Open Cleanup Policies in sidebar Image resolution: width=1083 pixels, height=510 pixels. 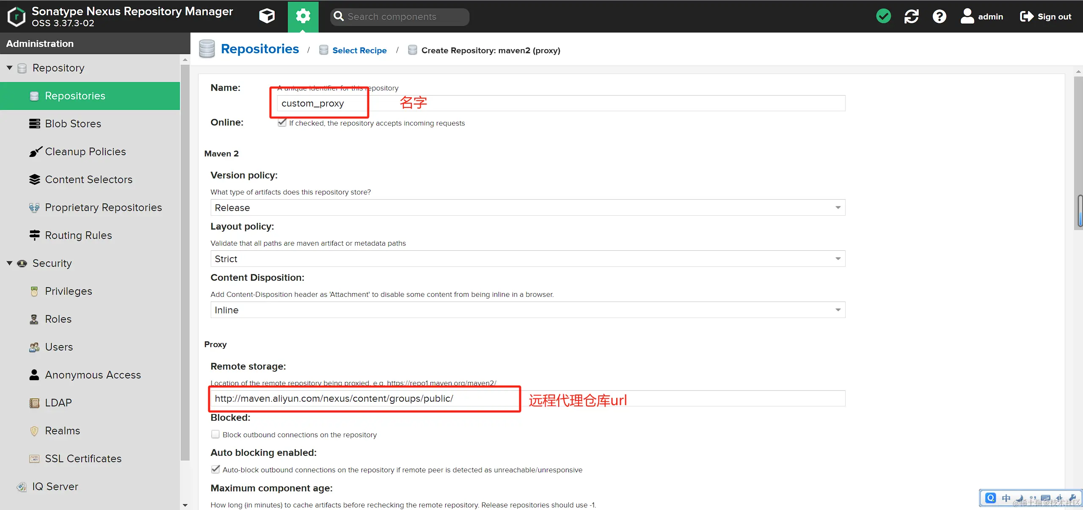pyautogui.click(x=85, y=151)
